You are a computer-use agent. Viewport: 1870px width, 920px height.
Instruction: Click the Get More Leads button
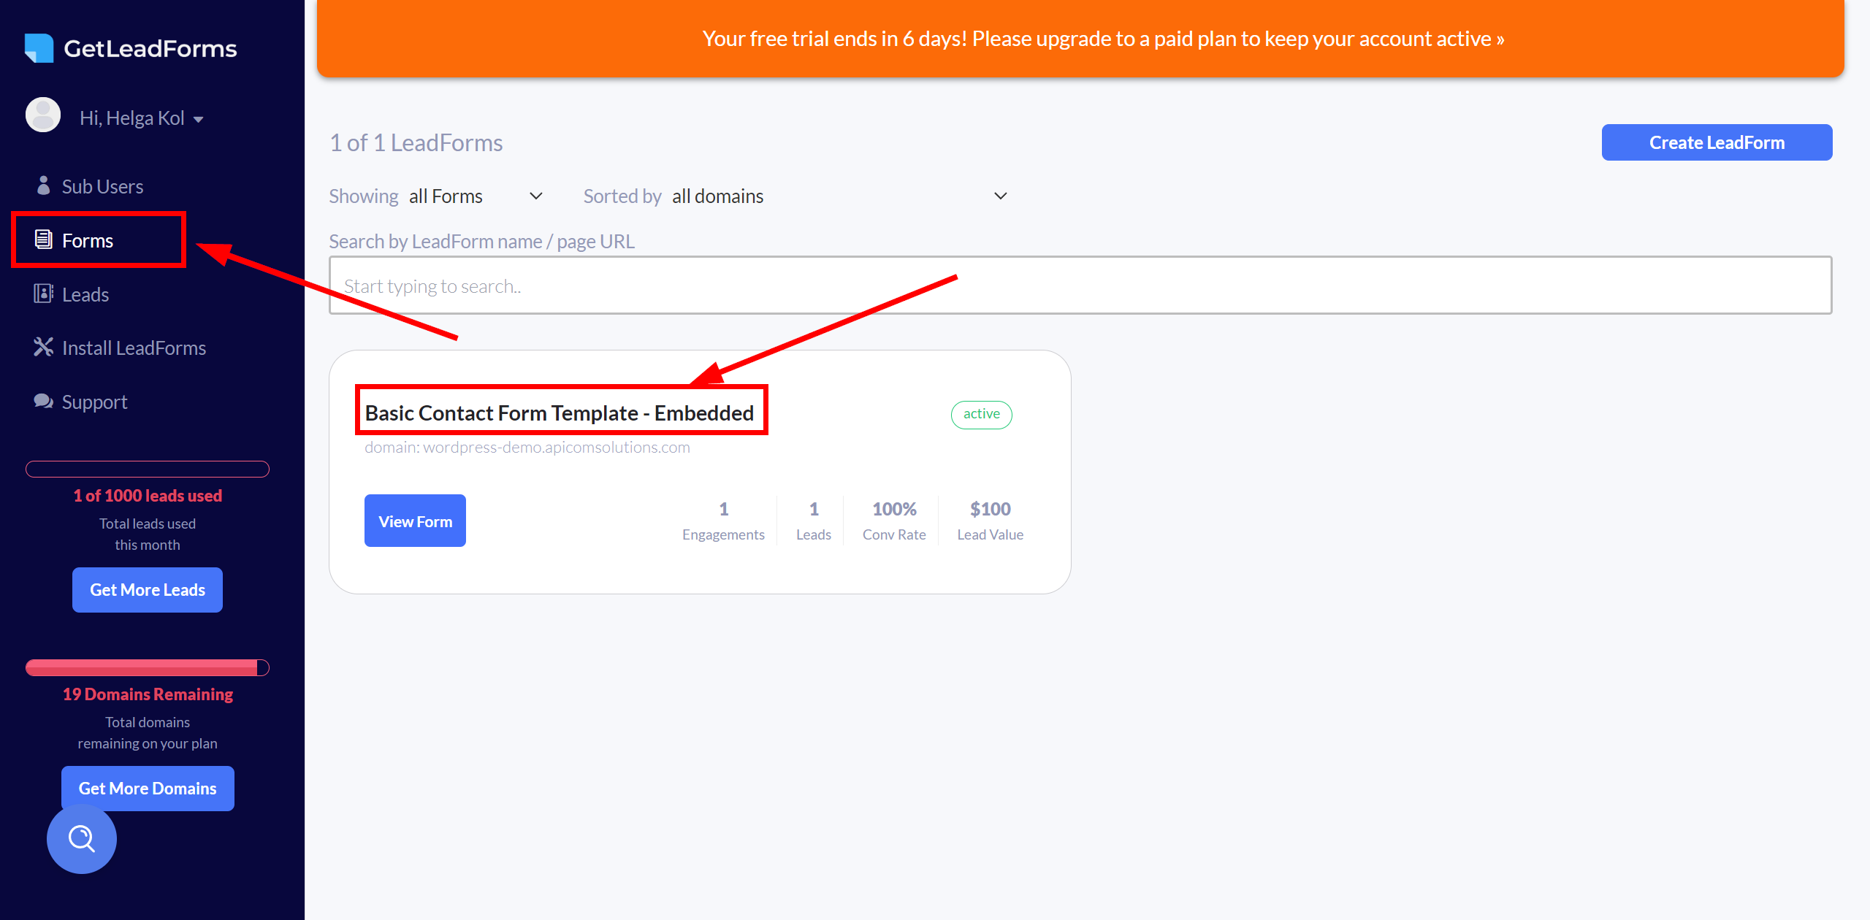pyautogui.click(x=148, y=590)
